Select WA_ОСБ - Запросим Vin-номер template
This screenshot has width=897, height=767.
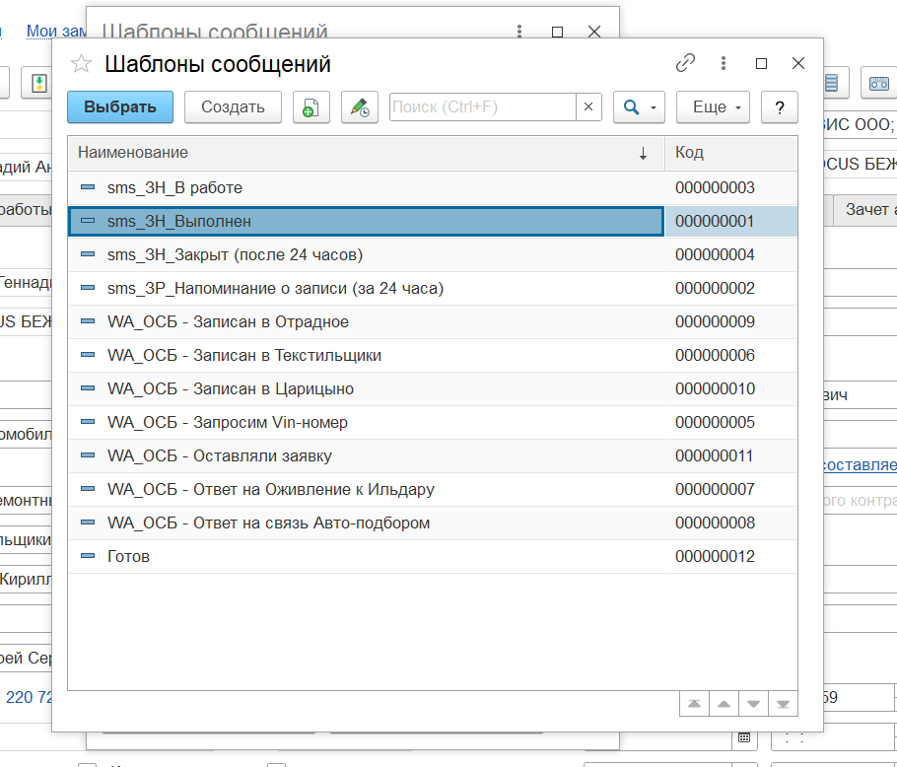coord(227,422)
